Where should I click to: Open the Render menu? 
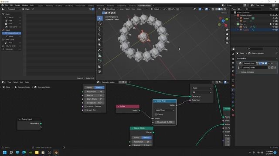coord(17,5)
